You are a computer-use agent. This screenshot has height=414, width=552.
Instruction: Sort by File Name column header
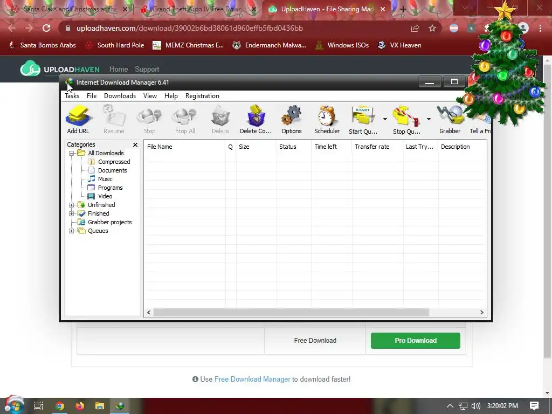pyautogui.click(x=184, y=147)
